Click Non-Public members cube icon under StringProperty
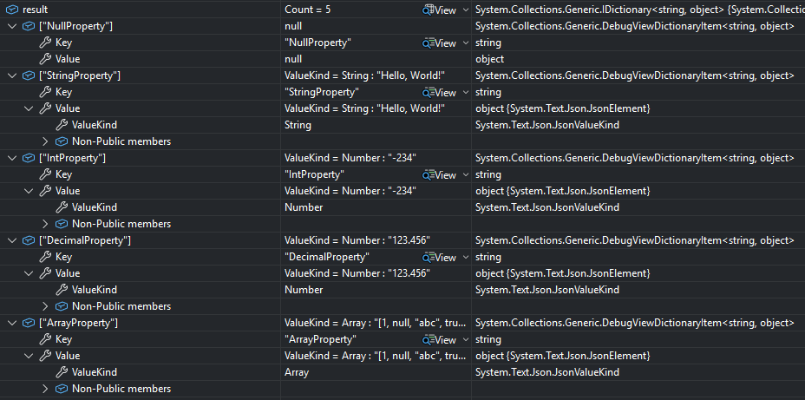Screen dimensions: 805x400 (x=62, y=141)
